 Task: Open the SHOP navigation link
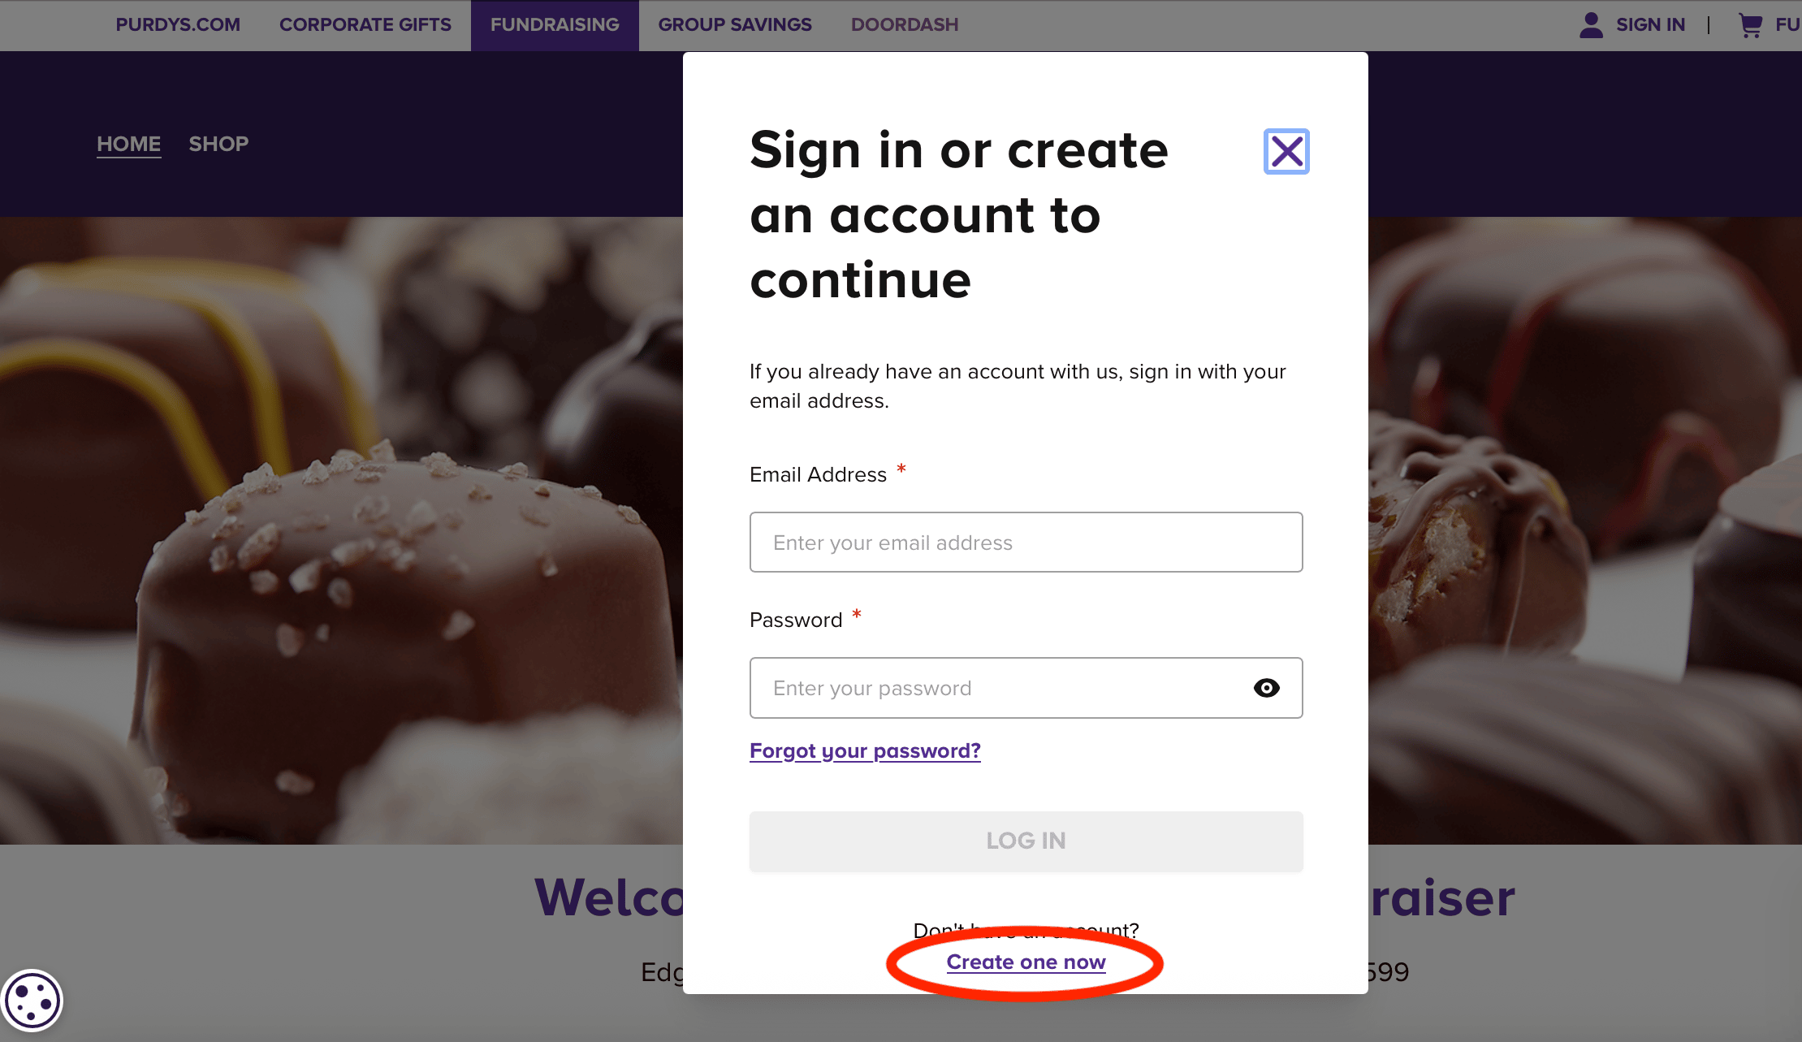point(218,144)
